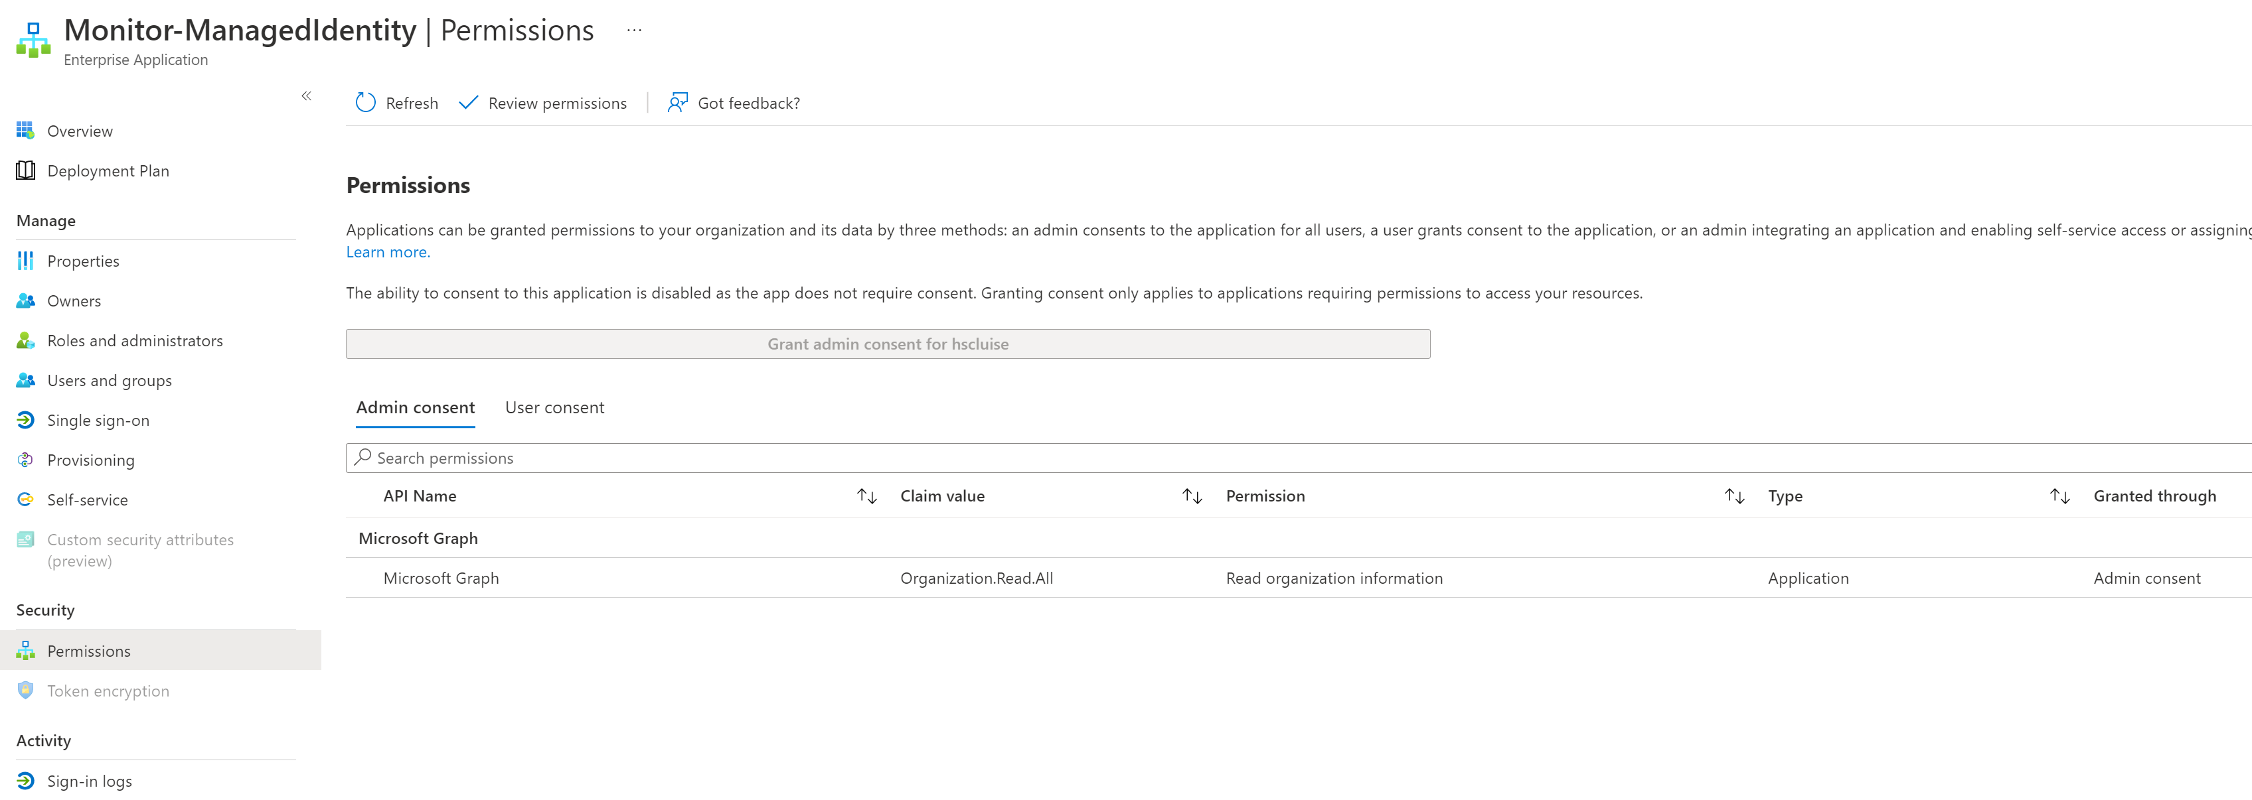Click the Review permissions checkmark icon
The image size is (2252, 800).
click(x=469, y=103)
